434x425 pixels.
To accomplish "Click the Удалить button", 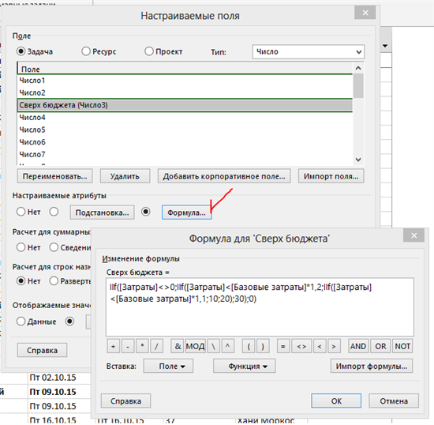I will (x=125, y=176).
